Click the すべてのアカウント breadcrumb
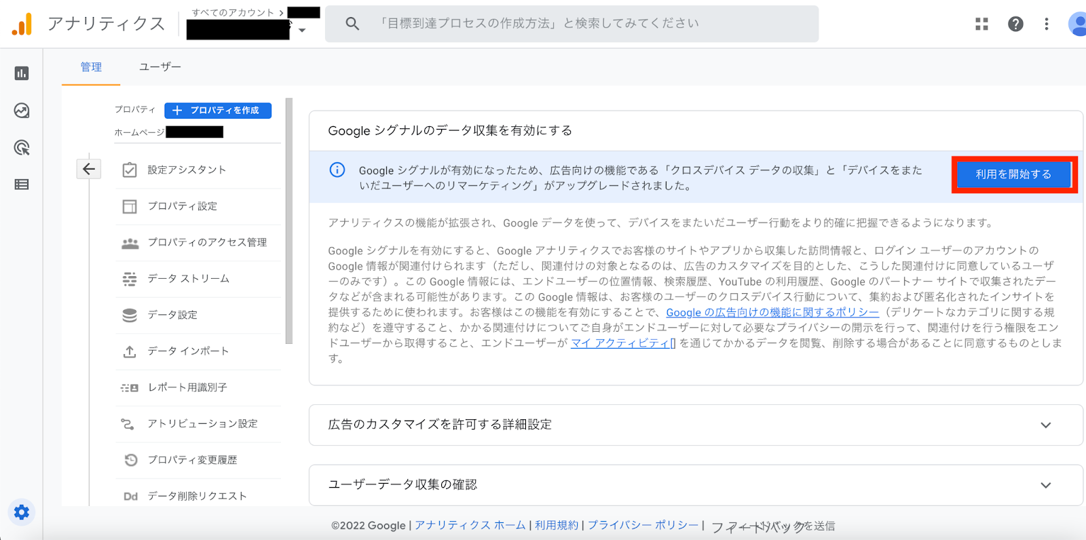Screen dimensions: 1086x540 (x=233, y=12)
